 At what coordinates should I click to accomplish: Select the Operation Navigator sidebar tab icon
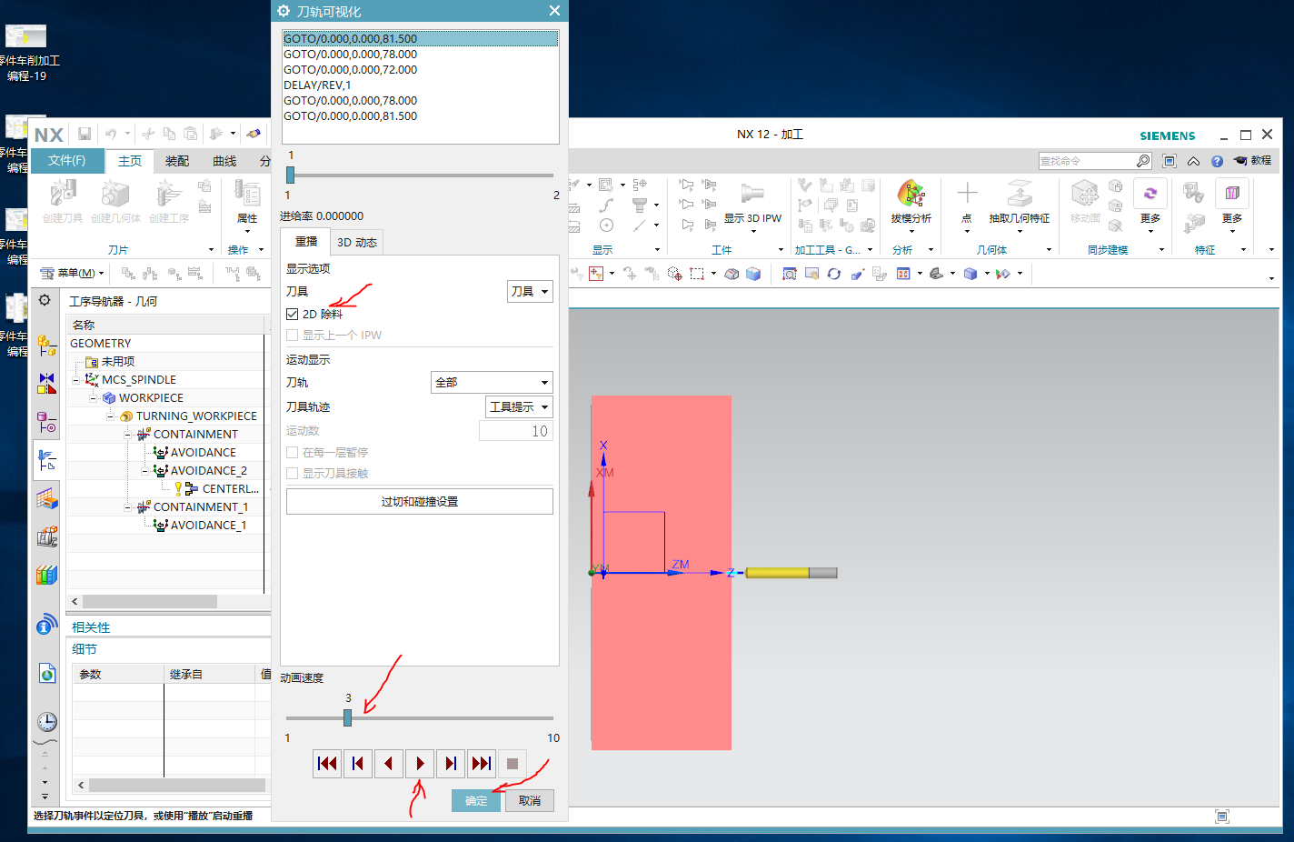click(x=46, y=460)
